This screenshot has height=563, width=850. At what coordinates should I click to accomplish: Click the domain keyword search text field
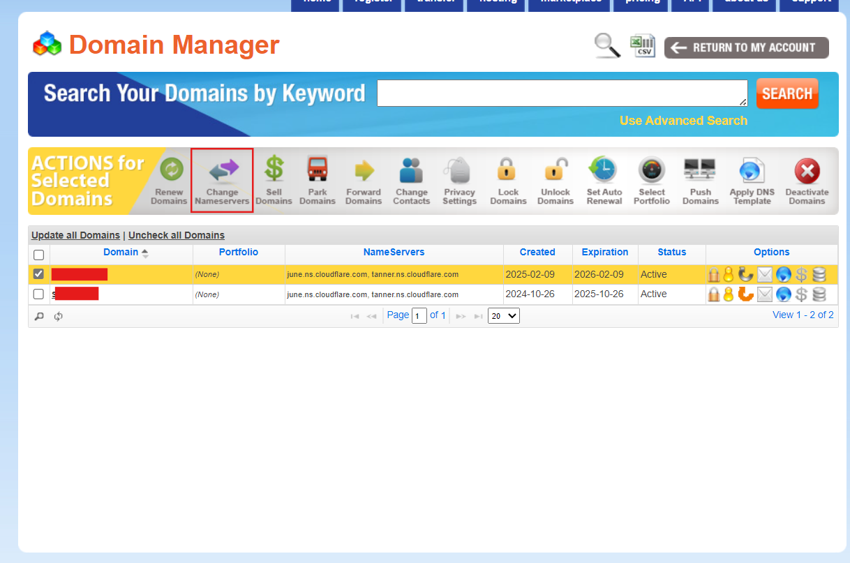[562, 93]
